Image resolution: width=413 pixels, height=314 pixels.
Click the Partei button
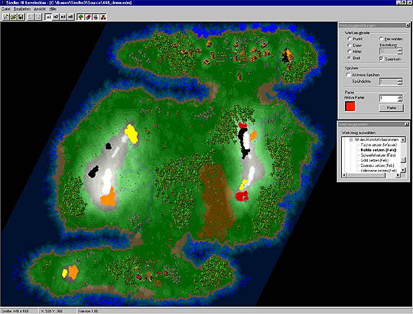(392, 107)
